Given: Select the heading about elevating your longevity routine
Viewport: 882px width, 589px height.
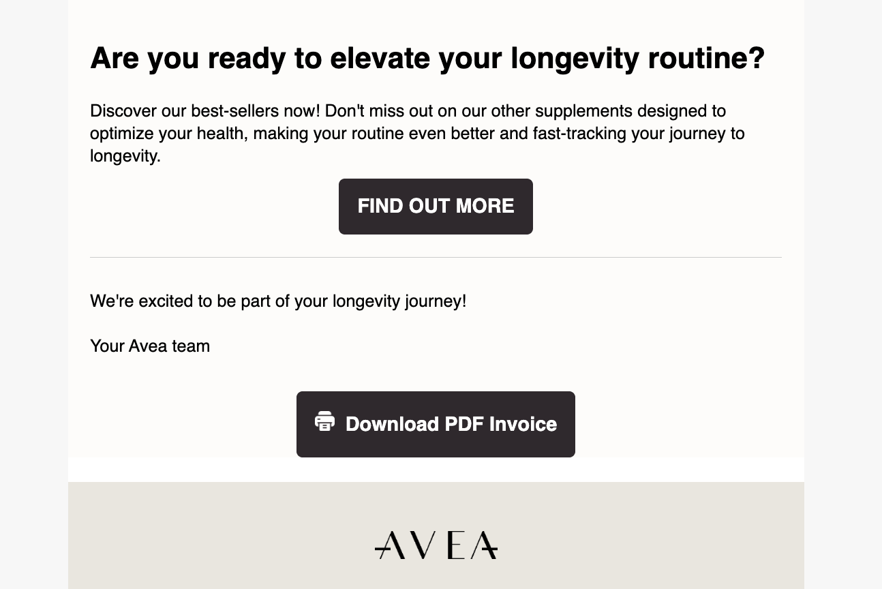Looking at the screenshot, I should click(x=427, y=58).
